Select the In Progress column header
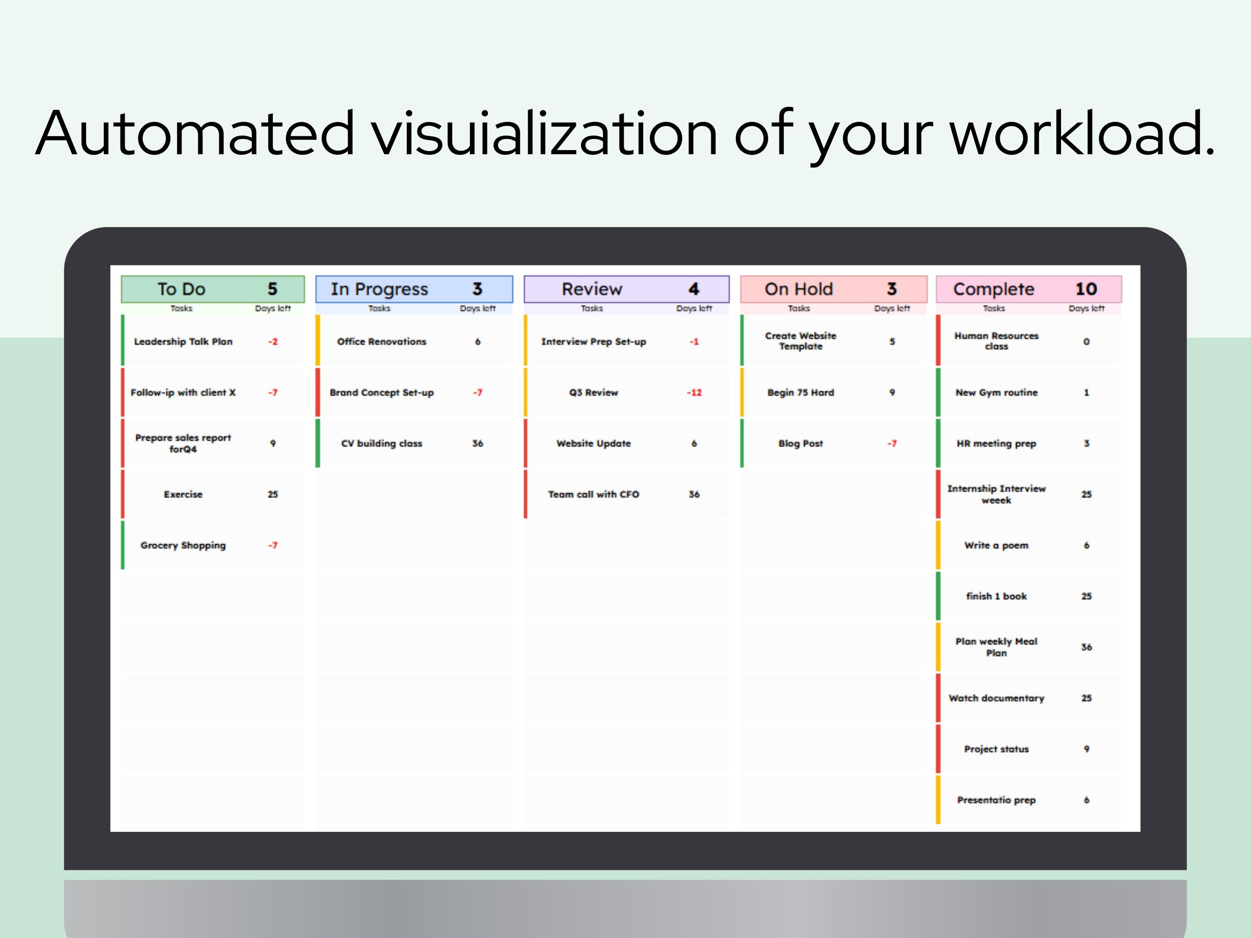The width and height of the screenshot is (1251, 938). (x=414, y=289)
